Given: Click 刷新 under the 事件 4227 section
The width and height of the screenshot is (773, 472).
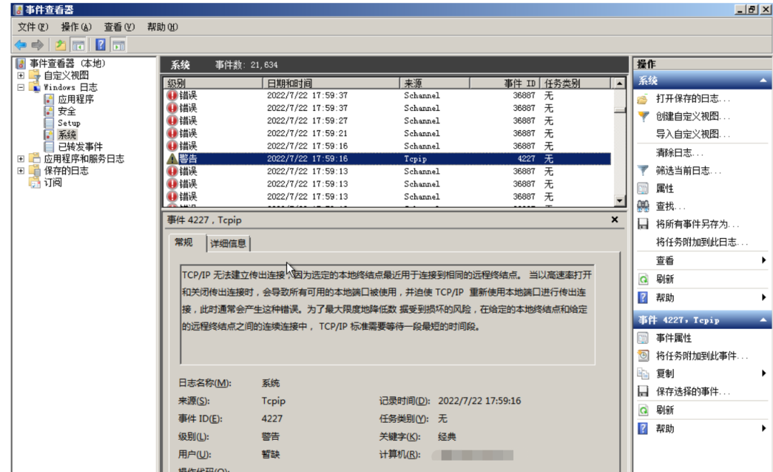Looking at the screenshot, I should tap(664, 410).
